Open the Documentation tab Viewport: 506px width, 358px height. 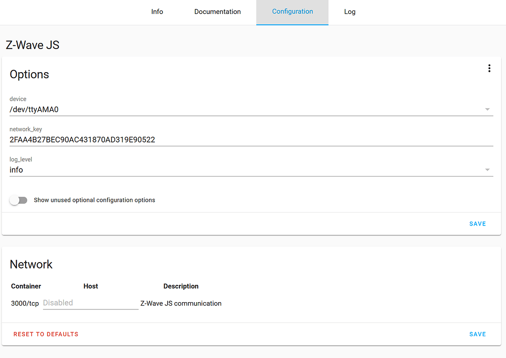pos(217,11)
